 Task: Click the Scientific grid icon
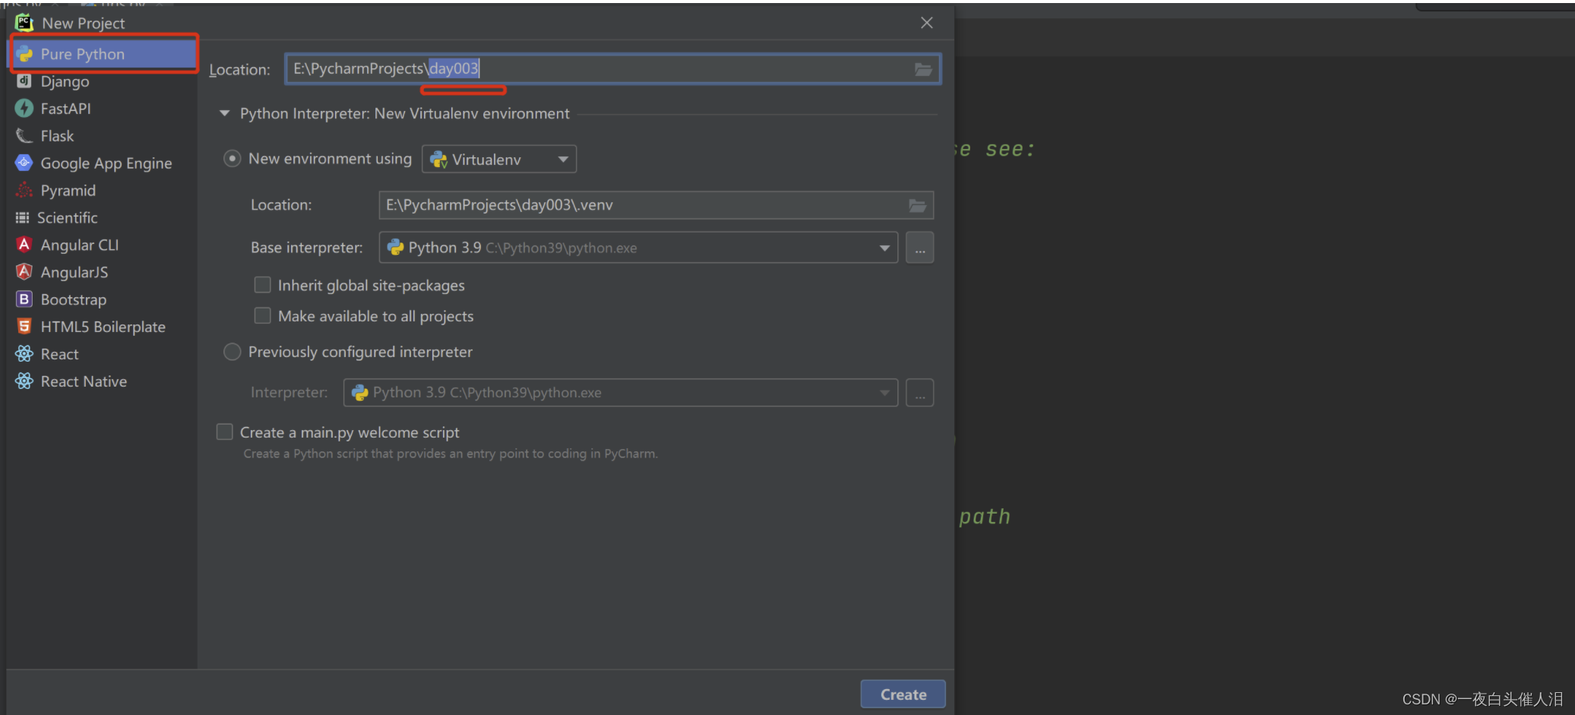[x=23, y=217]
